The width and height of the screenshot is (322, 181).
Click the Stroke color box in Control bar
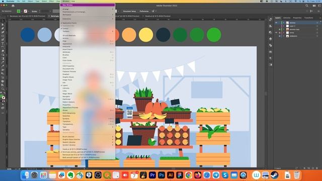[26, 11]
